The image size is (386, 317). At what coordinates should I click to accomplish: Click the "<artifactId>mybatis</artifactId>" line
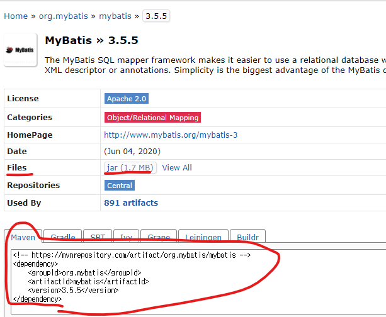point(88,282)
